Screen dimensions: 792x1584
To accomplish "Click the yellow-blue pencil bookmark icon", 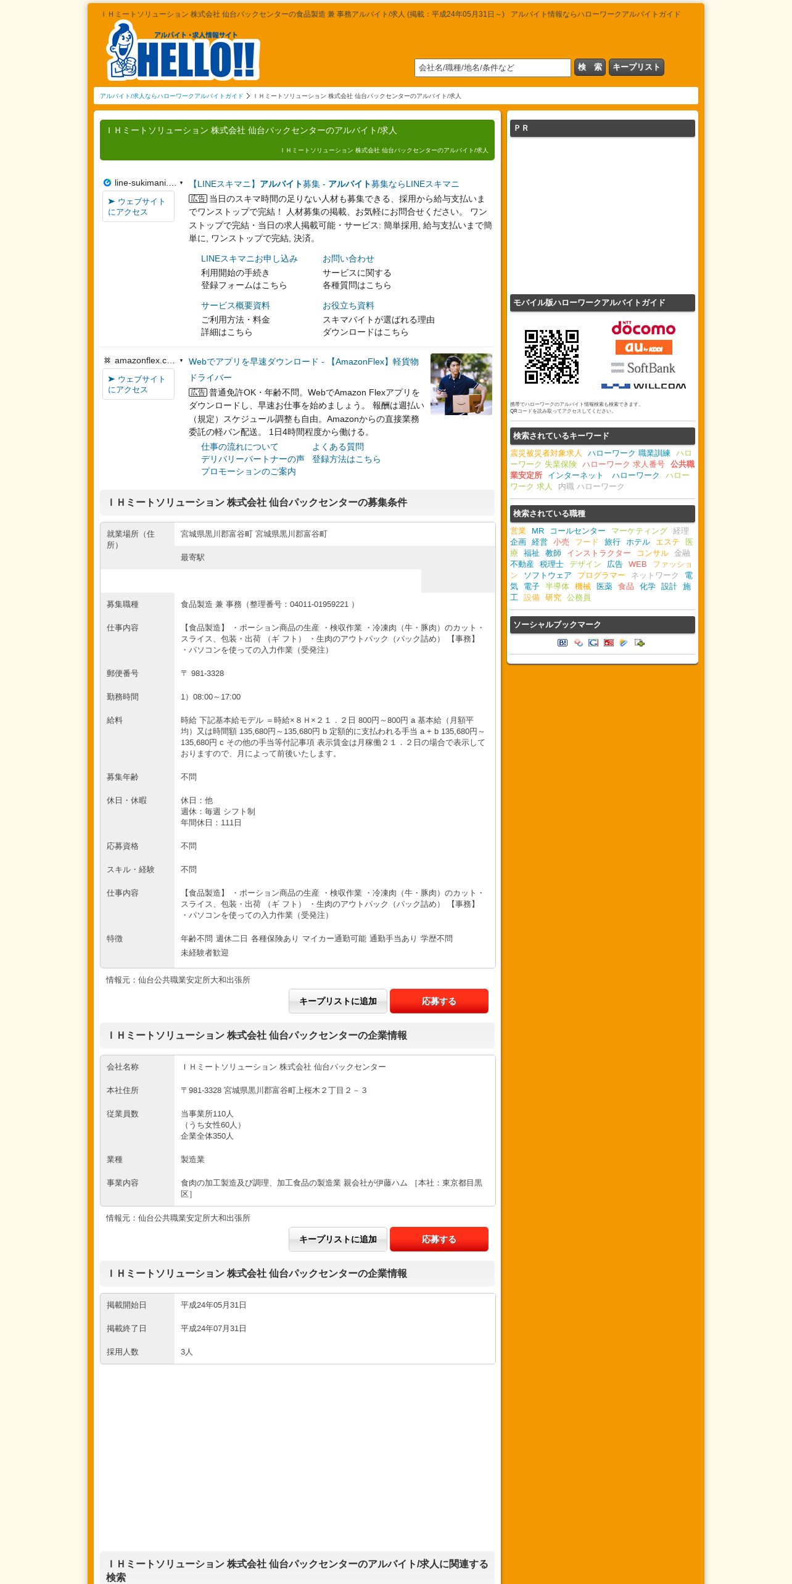I will [x=624, y=643].
